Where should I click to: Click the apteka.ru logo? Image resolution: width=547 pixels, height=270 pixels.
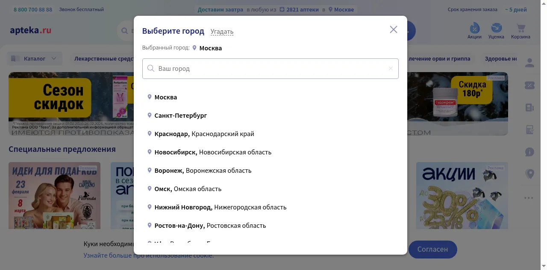[x=31, y=30]
